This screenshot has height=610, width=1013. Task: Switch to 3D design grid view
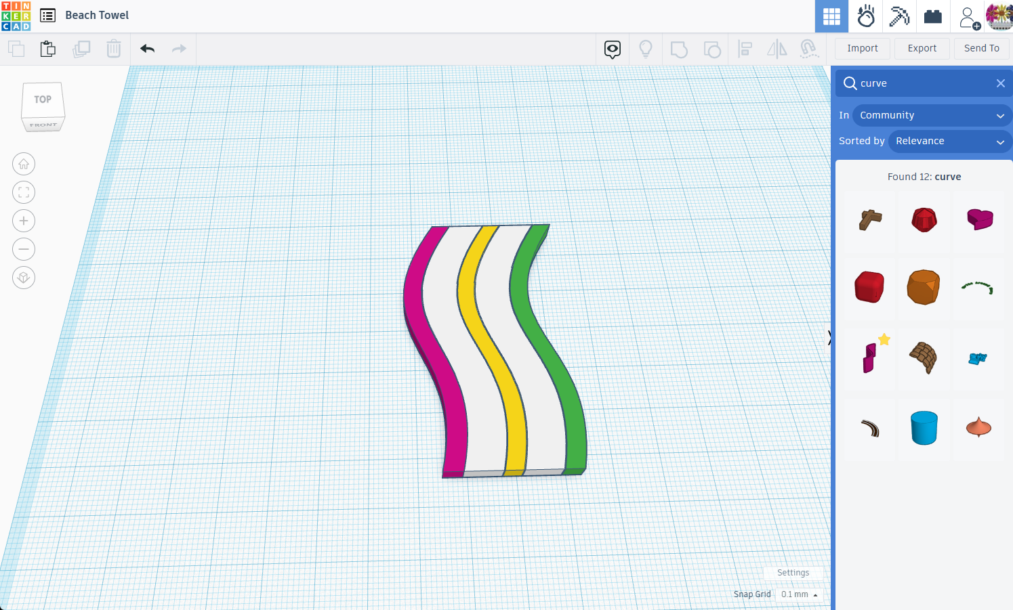click(831, 16)
